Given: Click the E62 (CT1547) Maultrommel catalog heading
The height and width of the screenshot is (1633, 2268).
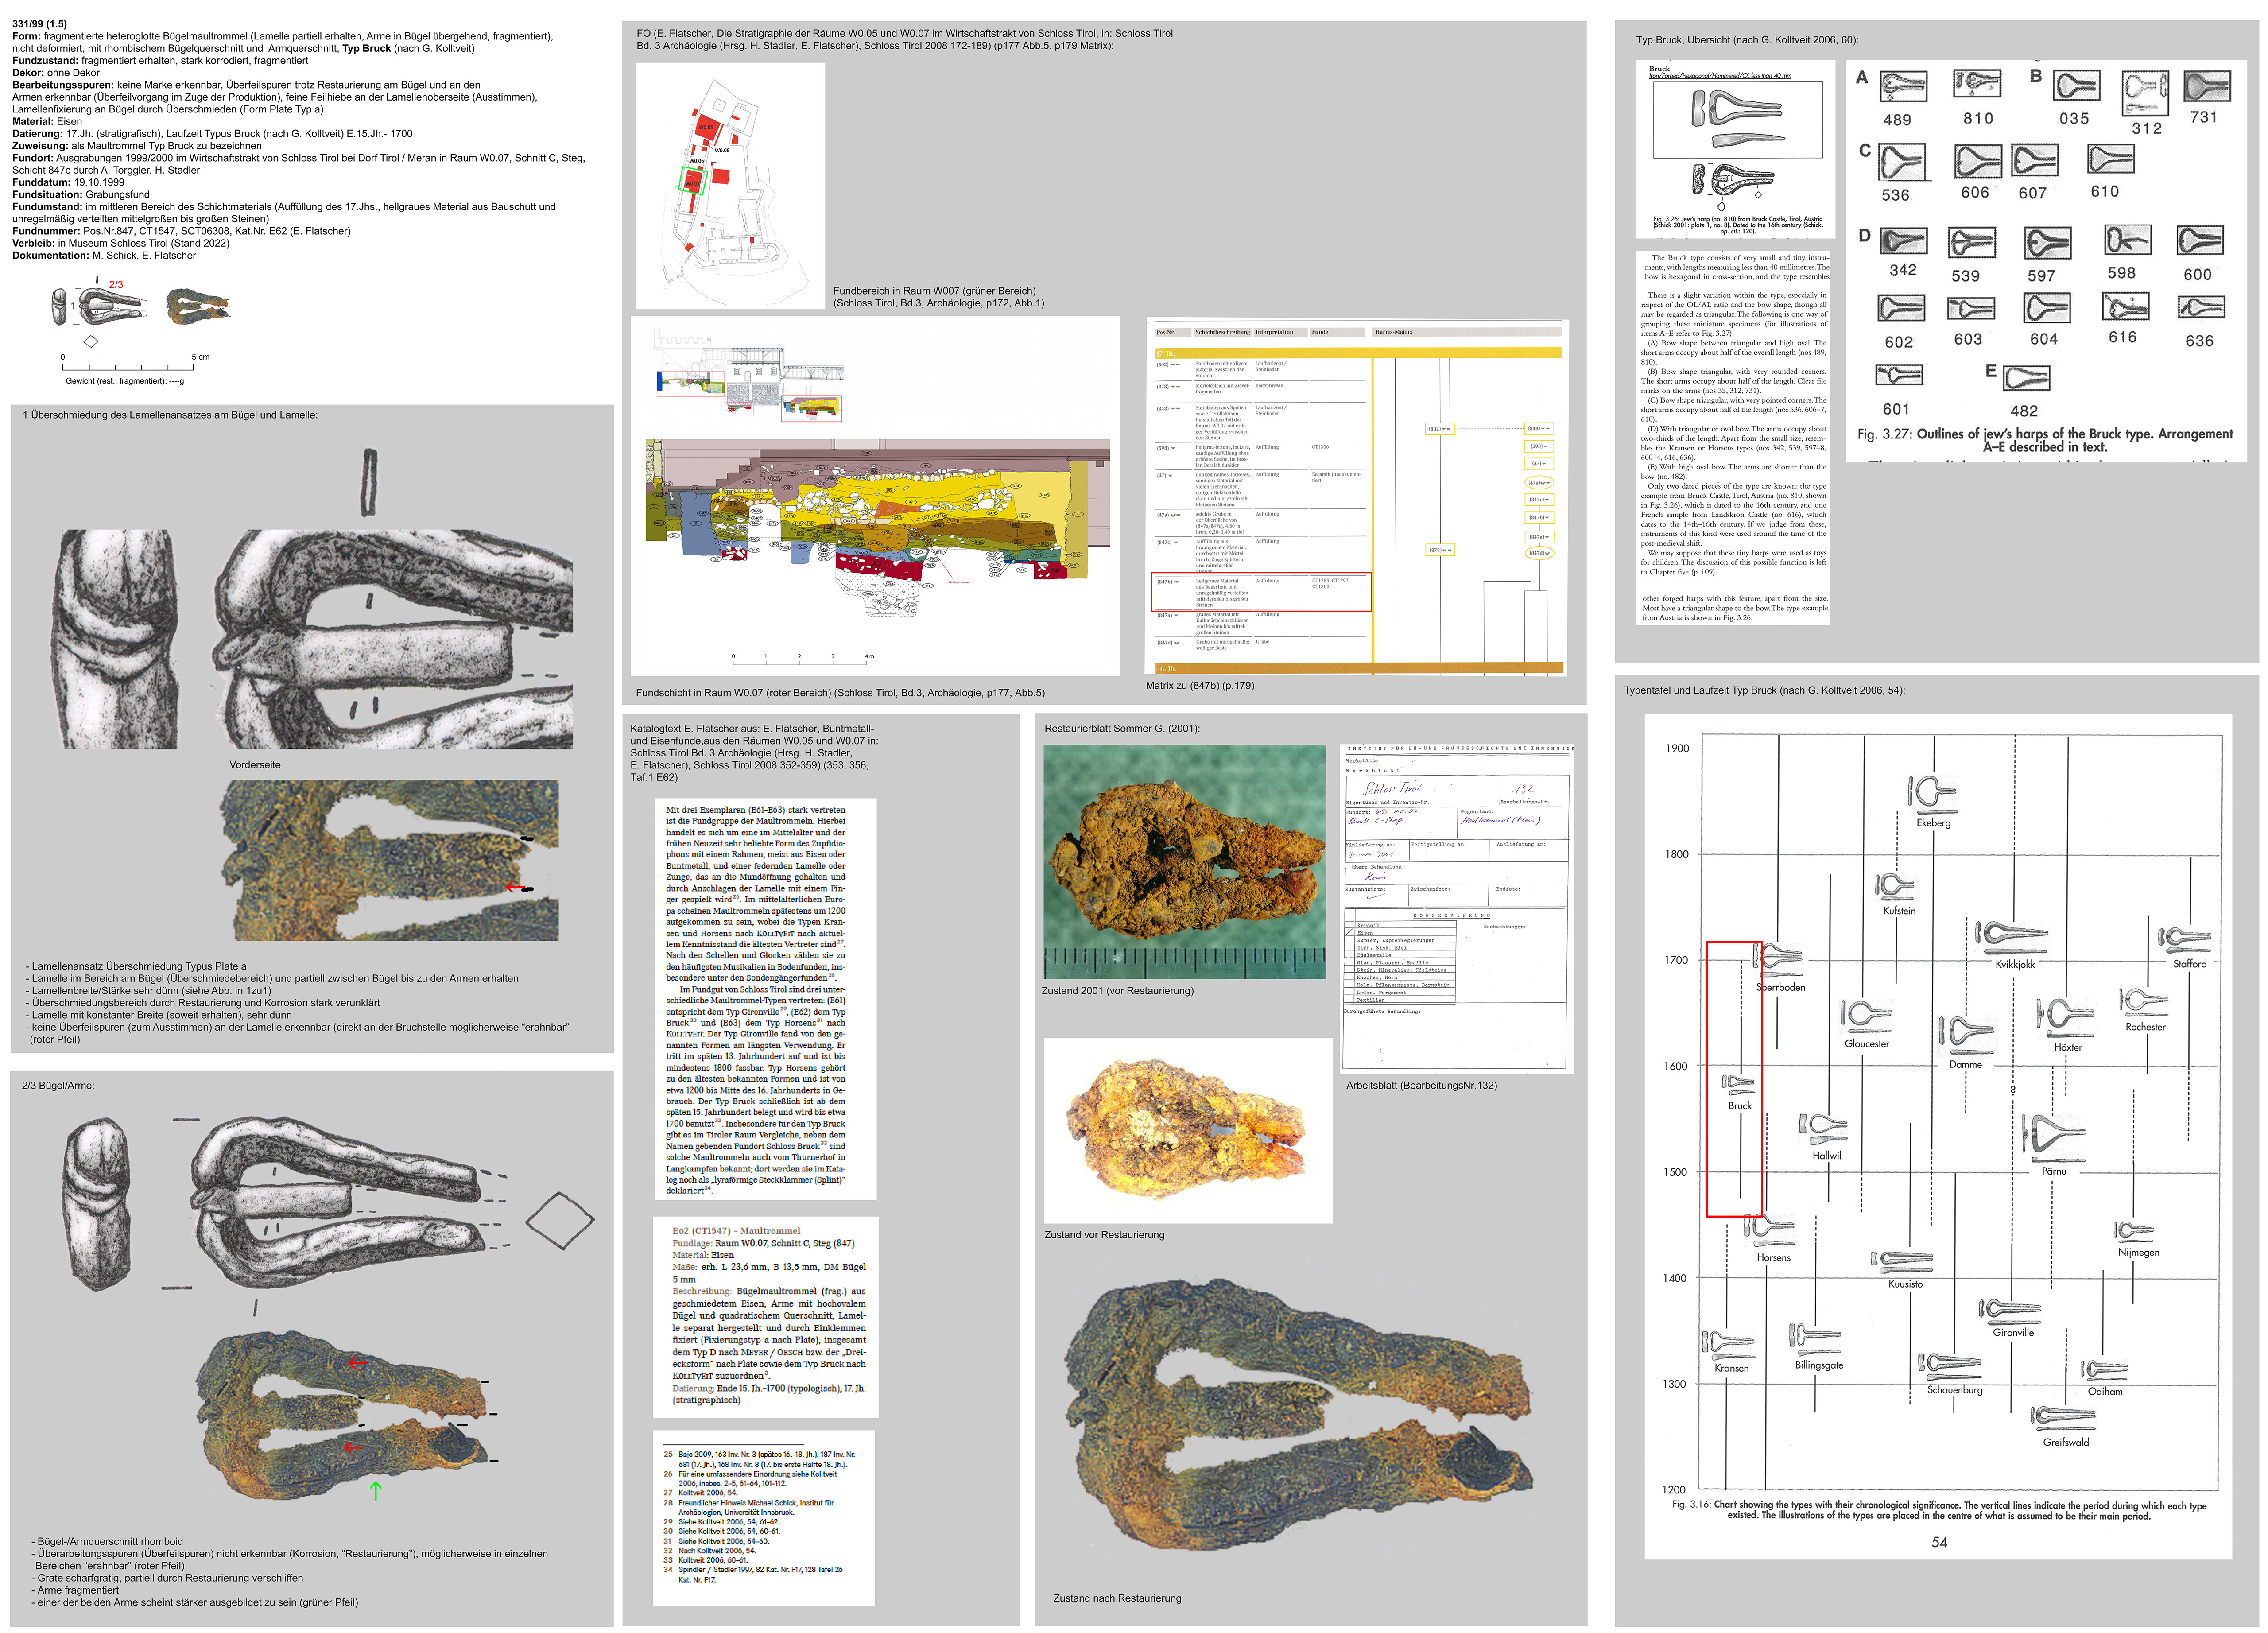Looking at the screenshot, I should point(736,1231).
